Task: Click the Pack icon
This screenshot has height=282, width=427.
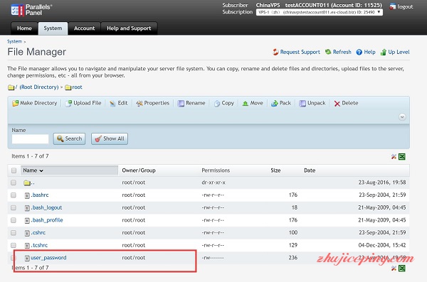Action: click(x=275, y=103)
